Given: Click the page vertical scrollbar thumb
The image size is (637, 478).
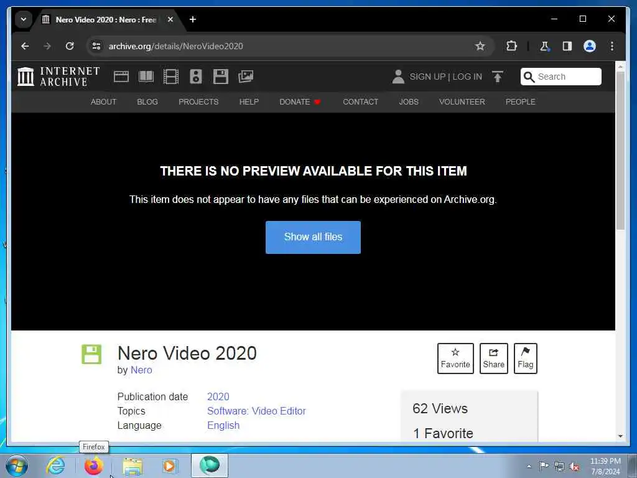Looking at the screenshot, I should pyautogui.click(x=620, y=151).
